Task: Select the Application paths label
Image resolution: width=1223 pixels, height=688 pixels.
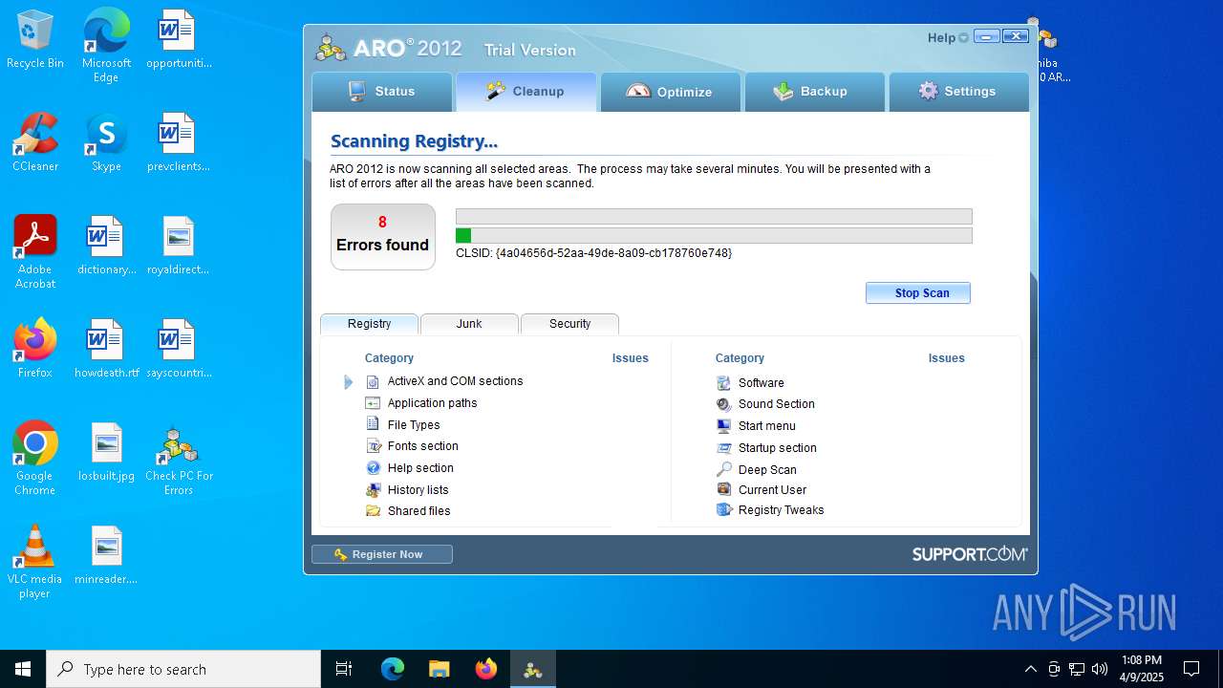Action: [432, 403]
